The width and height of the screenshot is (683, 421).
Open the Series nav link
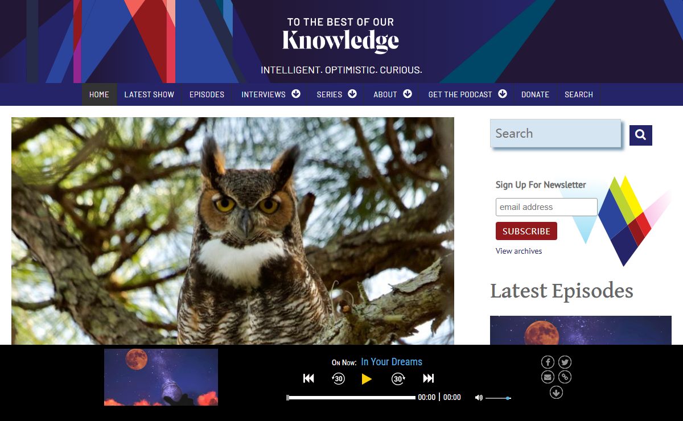pos(330,94)
